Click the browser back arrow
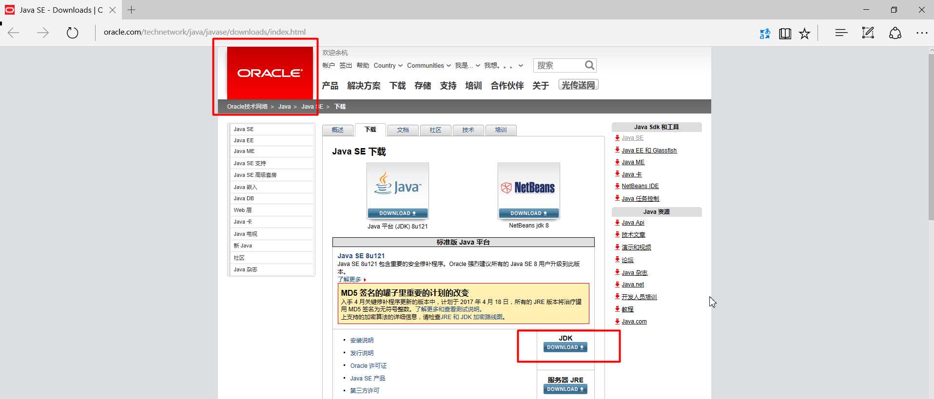Image resolution: width=934 pixels, height=399 pixels. [14, 33]
